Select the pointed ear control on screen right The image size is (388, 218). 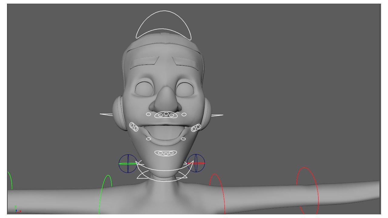[x=218, y=115]
